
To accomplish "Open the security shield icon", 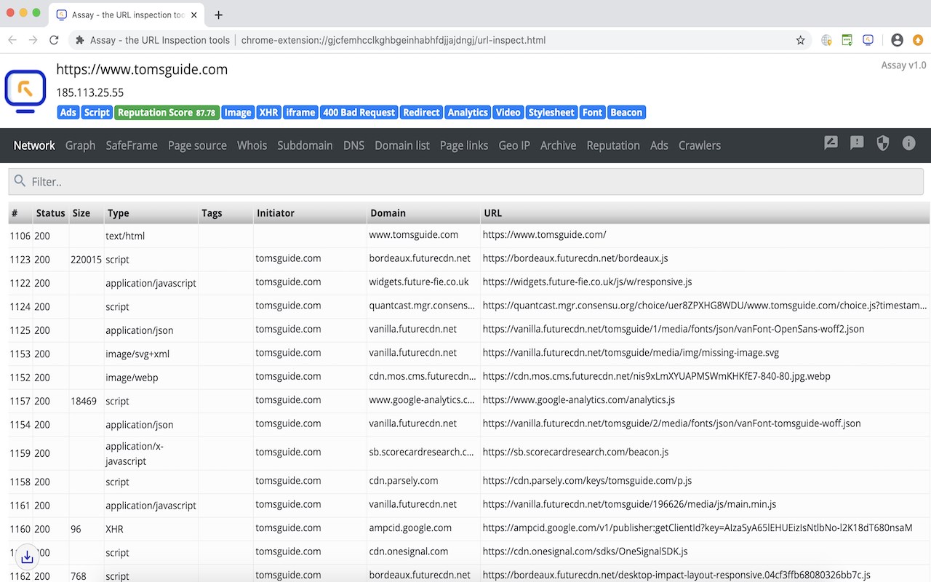I will tap(883, 143).
